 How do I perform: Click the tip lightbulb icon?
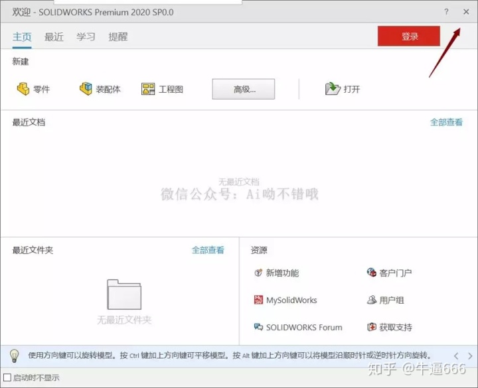click(14, 356)
